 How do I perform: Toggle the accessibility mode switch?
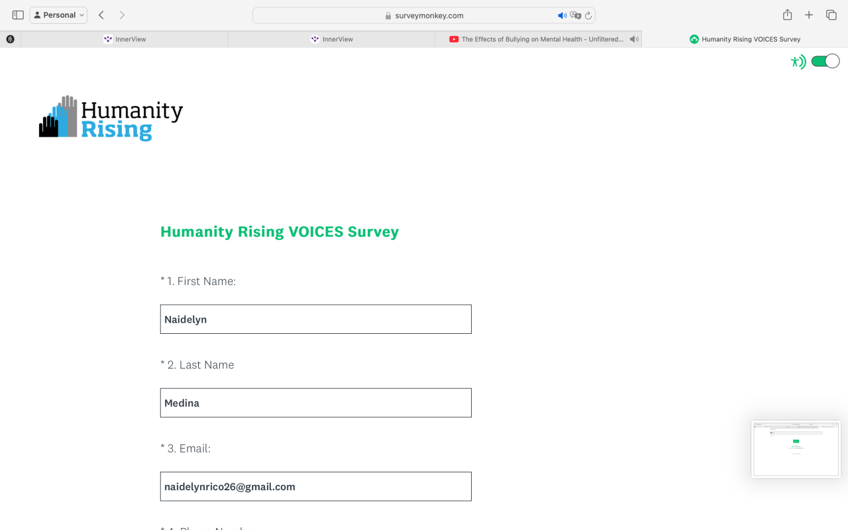click(825, 62)
